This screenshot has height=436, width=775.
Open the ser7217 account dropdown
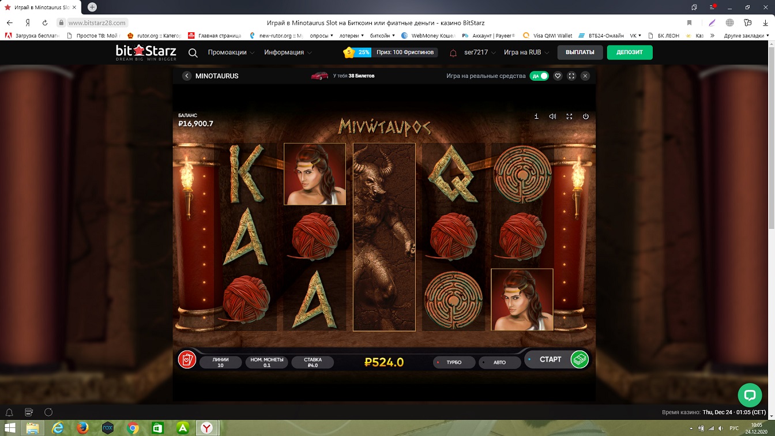click(480, 52)
